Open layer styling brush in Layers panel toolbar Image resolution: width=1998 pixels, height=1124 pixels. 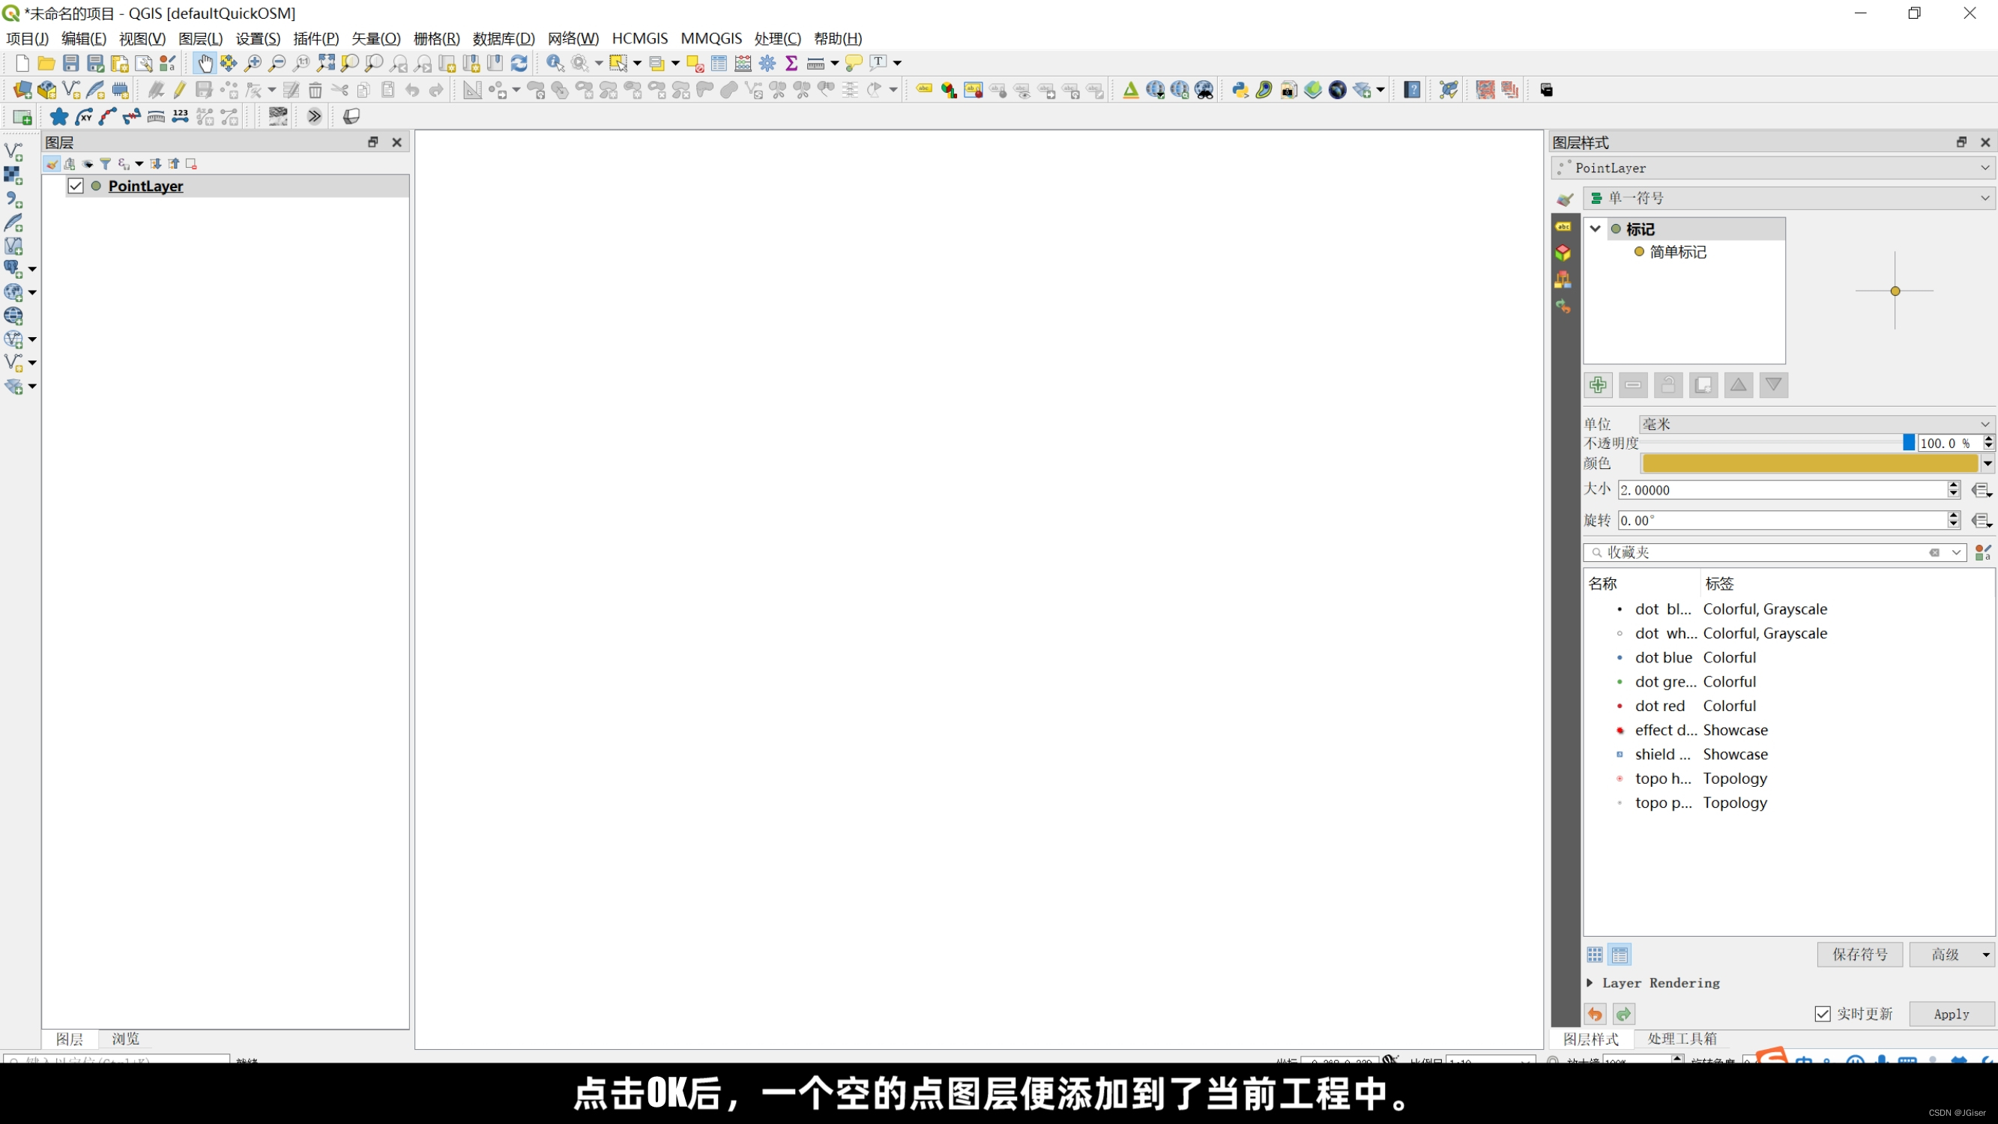(52, 163)
